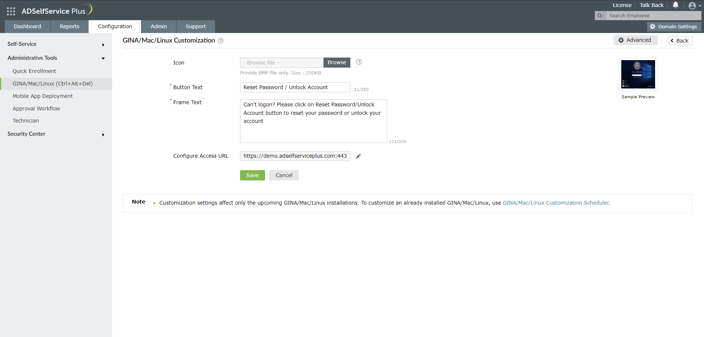Viewport: 704px width, 337px height.
Task: Open the apps grid launcher icon
Action: 11,11
